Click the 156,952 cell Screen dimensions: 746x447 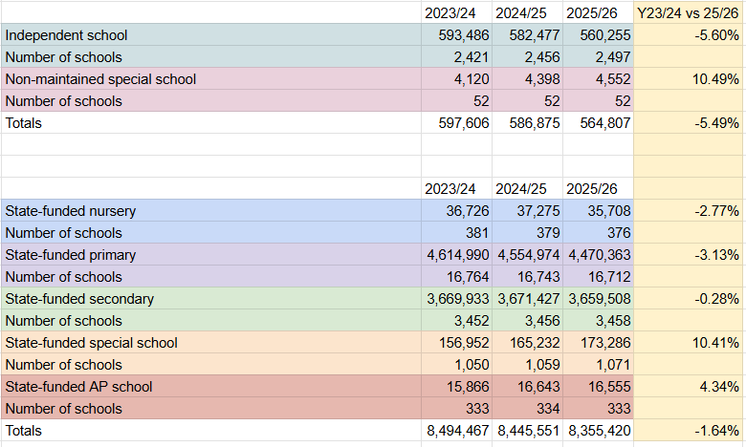pyautogui.click(x=457, y=343)
